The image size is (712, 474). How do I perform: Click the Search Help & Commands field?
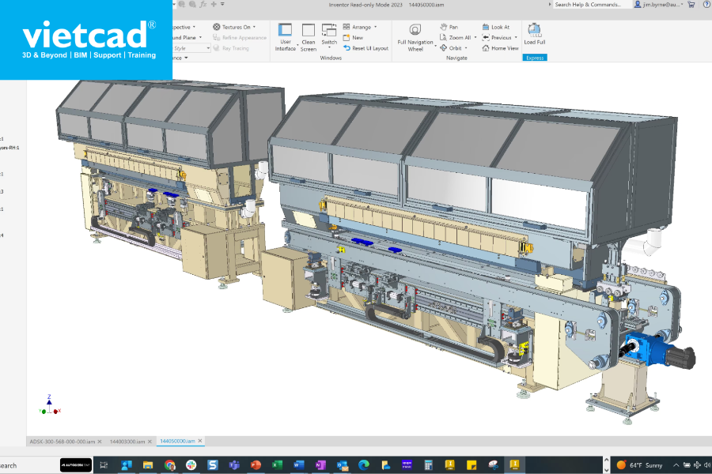pos(591,5)
